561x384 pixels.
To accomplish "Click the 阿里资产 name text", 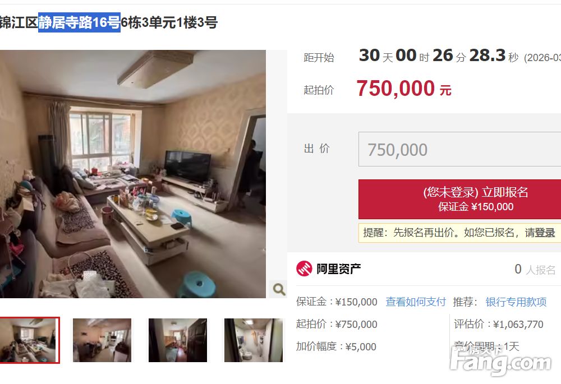I will (338, 269).
